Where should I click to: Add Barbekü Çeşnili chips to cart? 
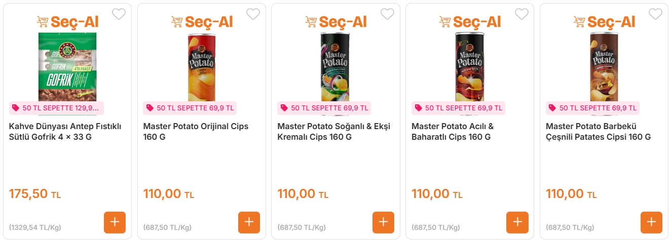tap(651, 222)
